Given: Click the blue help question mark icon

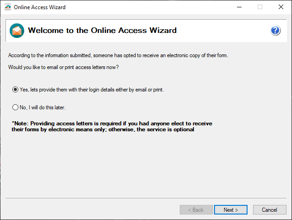Looking at the screenshot, I should [275, 31].
